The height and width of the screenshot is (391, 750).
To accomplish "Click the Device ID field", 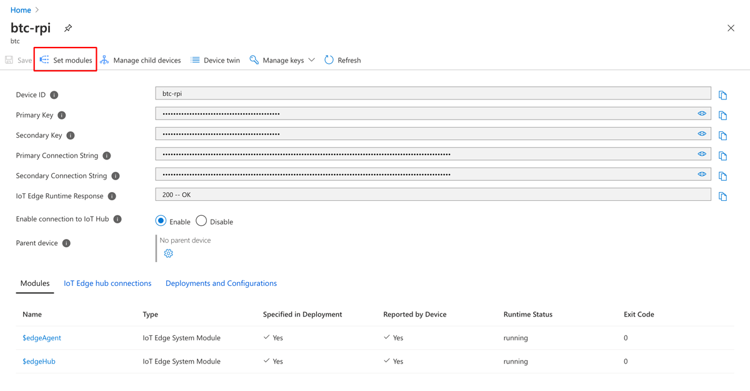I will 433,93.
